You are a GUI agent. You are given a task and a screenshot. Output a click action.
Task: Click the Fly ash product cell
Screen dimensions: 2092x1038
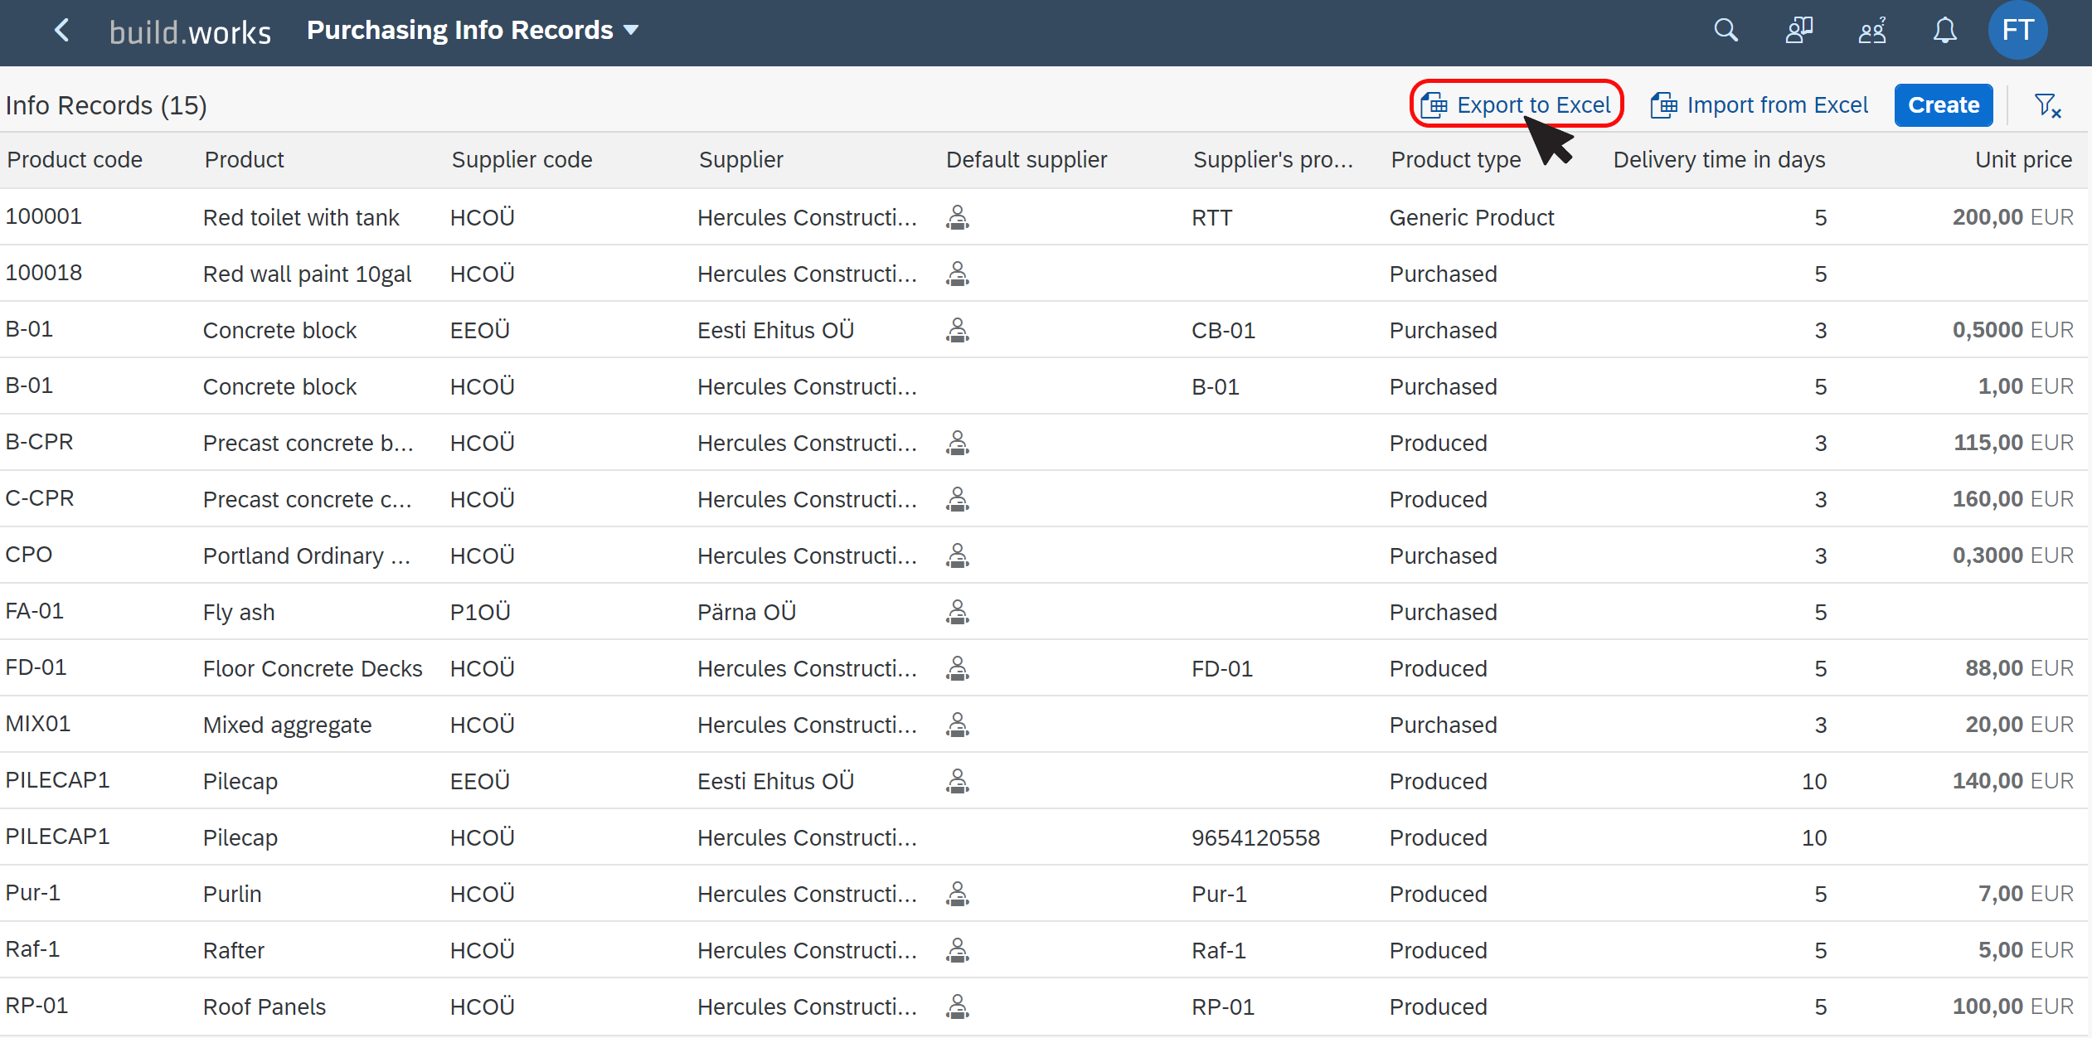(x=239, y=612)
